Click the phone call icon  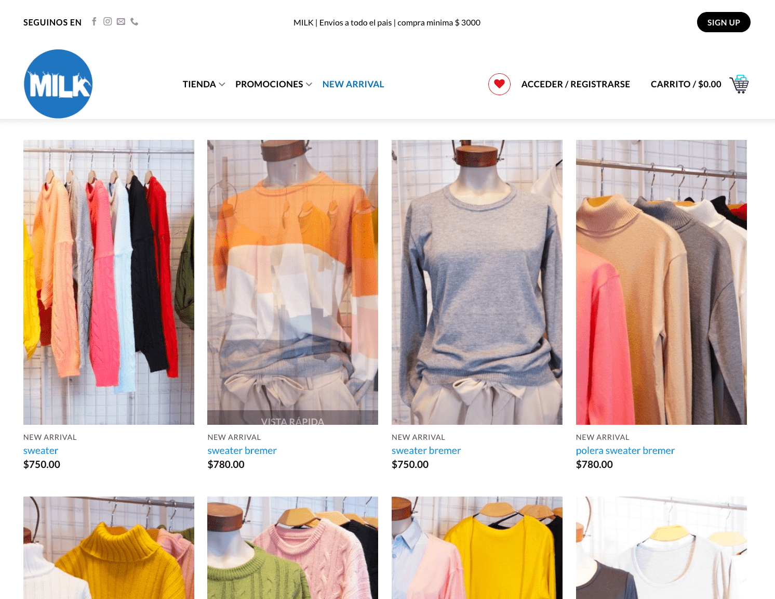tap(135, 21)
